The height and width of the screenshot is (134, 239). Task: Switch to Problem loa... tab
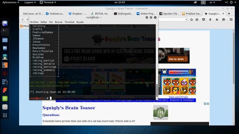(x=192, y=13)
